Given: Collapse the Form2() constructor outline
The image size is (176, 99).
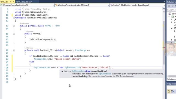Looking at the screenshot, I should click(x=14, y=34).
